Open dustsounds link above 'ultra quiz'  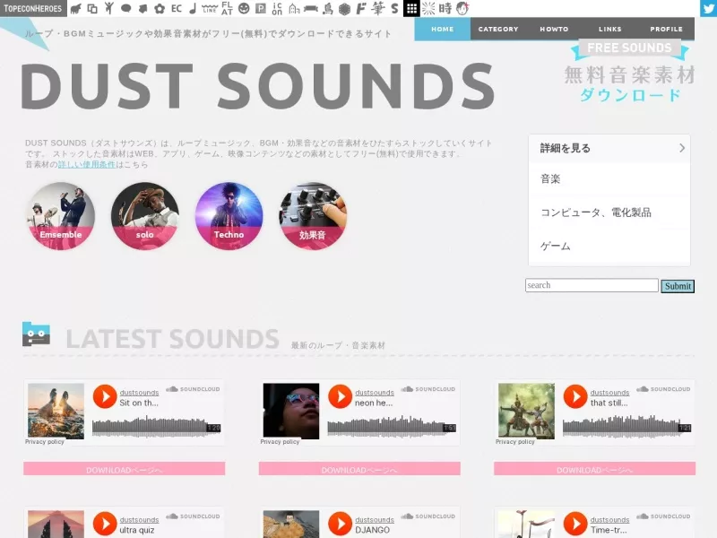coord(139,520)
